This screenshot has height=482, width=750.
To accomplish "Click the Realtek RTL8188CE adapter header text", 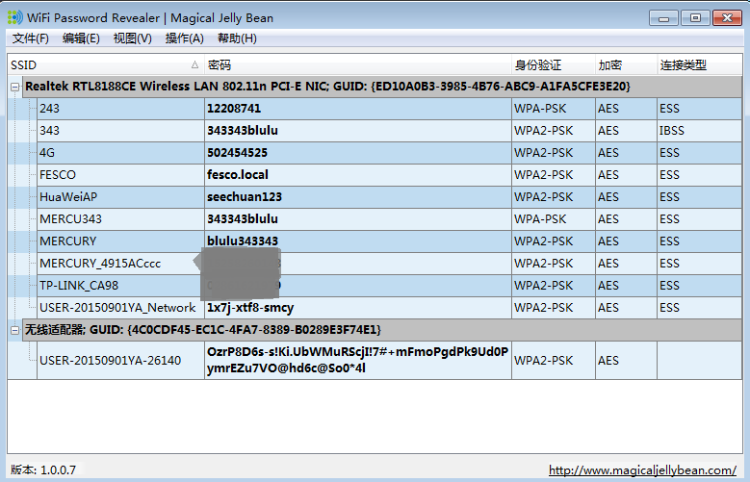I will click(x=327, y=87).
